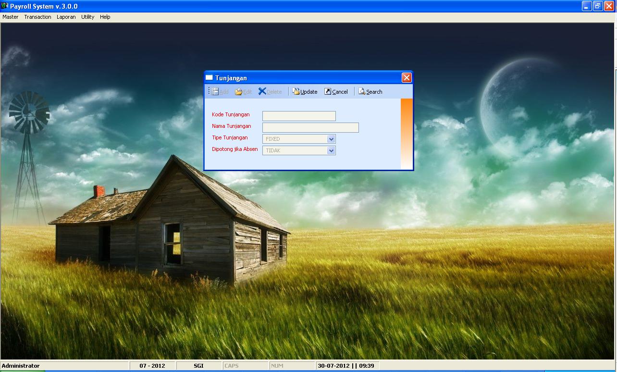This screenshot has height=372, width=617.
Task: Click the Update toolbar button
Action: tap(305, 91)
